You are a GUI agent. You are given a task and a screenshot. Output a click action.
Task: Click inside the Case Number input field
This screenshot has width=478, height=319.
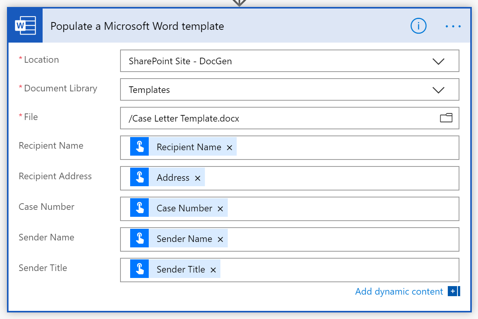[x=290, y=209]
